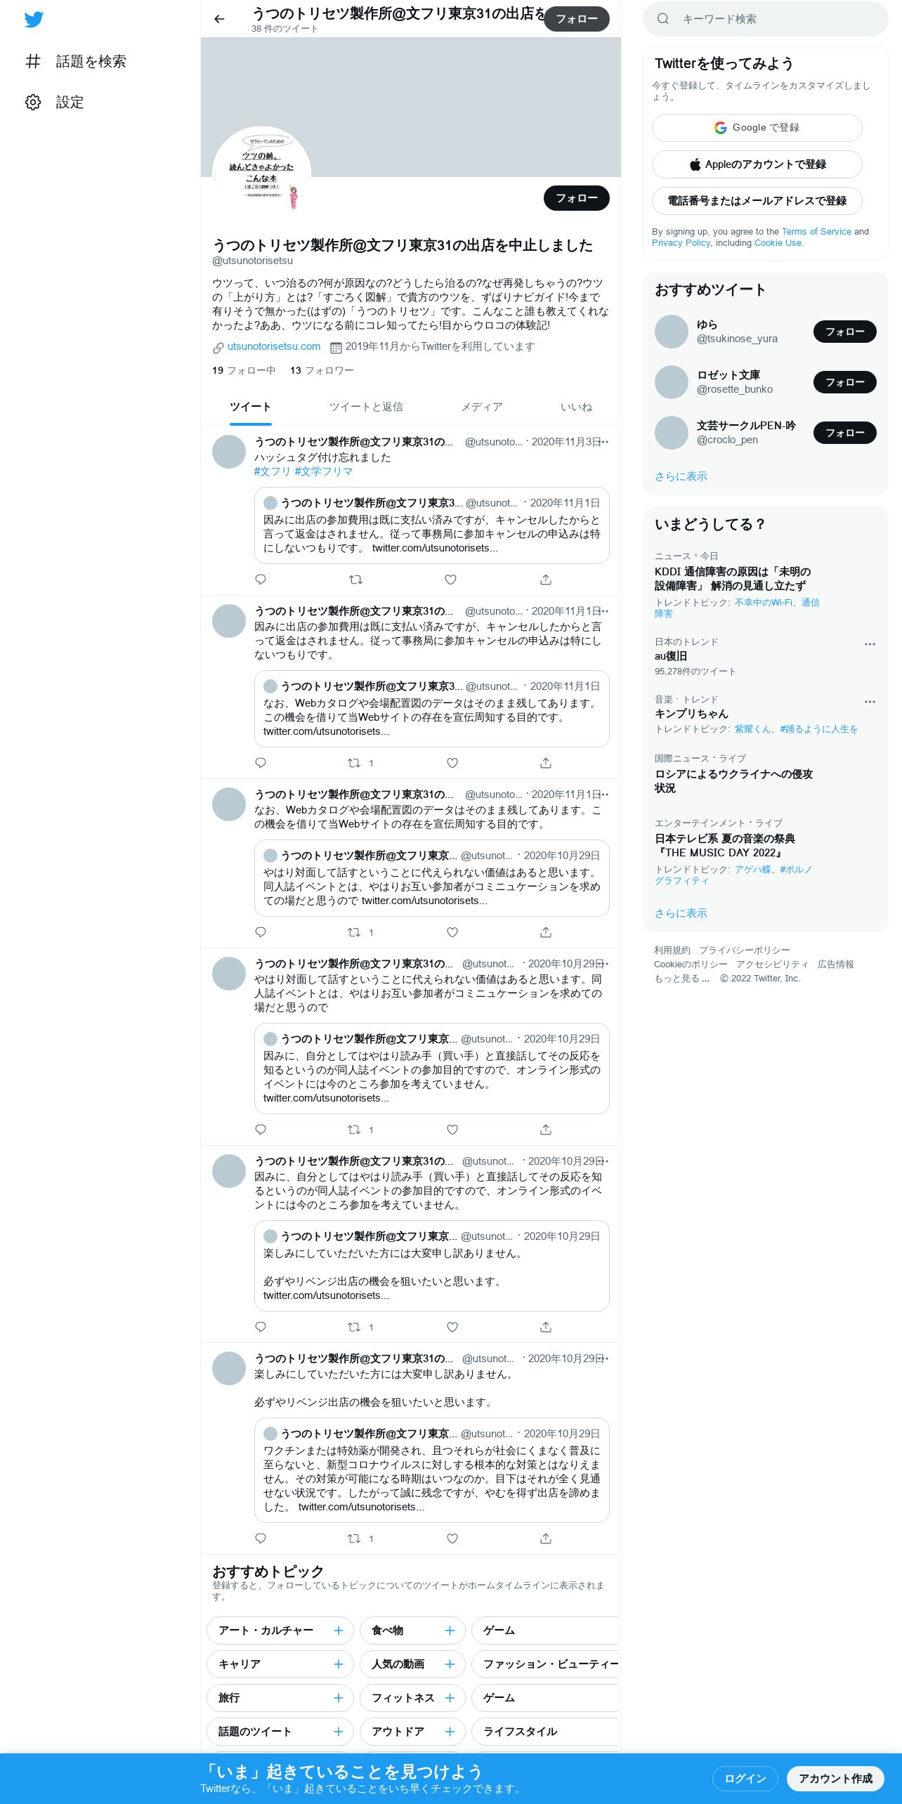Screen dimensions: 902x1804
Task: Follow 文芸サークルPEN-吟 account
Action: [x=845, y=433]
